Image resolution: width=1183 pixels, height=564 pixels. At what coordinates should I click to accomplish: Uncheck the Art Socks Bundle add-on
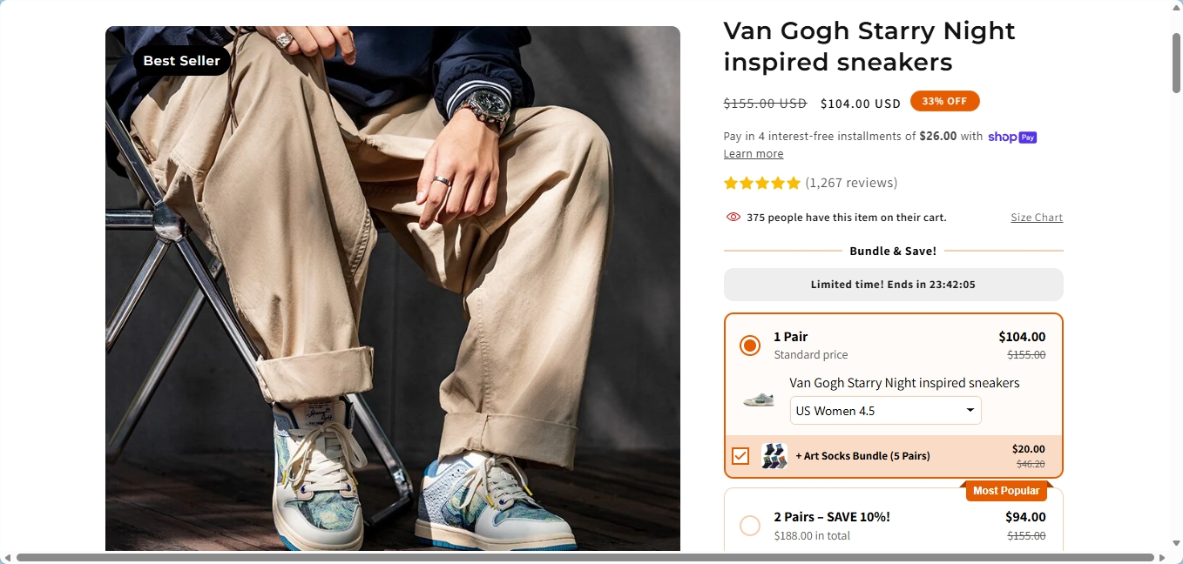[x=740, y=455]
